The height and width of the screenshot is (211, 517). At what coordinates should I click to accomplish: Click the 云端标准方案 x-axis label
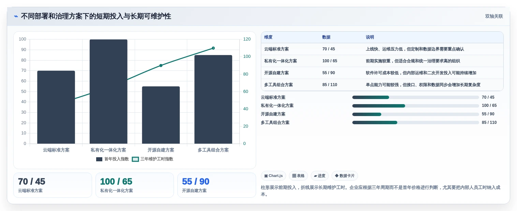56,150
